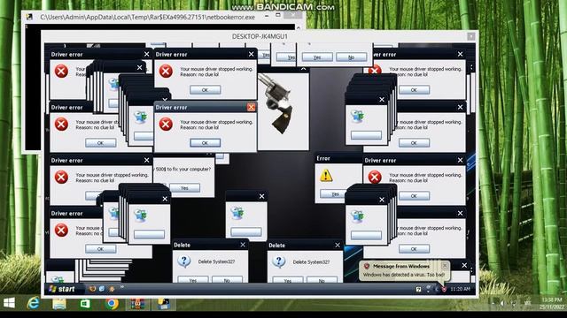Click the '500$ to fix your computer?' text
Viewport: 567px width, 318px height.
[x=183, y=169]
